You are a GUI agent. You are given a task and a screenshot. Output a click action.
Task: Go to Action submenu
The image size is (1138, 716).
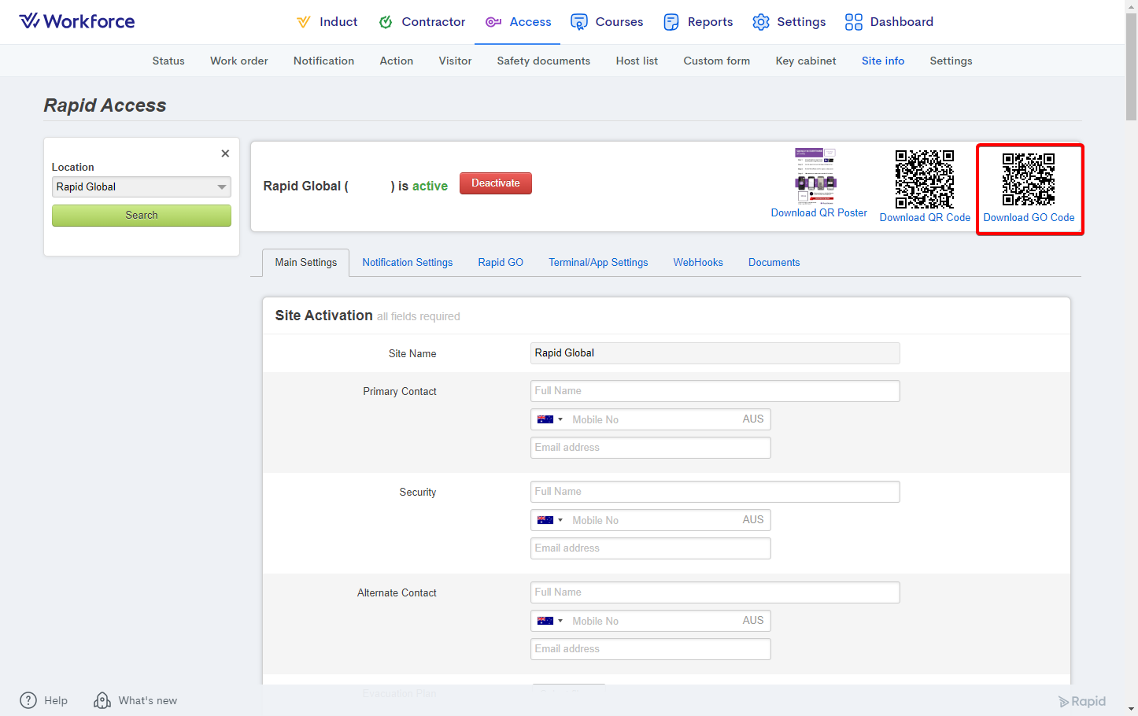(x=397, y=61)
